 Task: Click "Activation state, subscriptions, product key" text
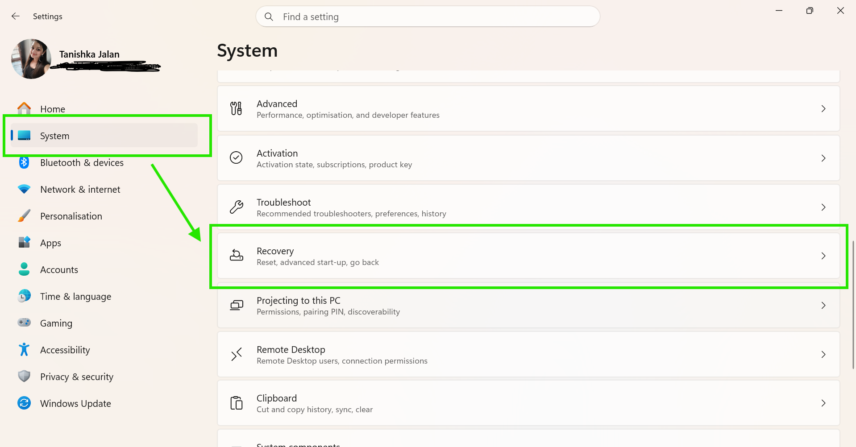click(x=334, y=165)
